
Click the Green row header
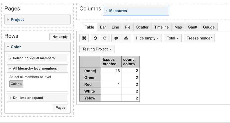[90, 78]
